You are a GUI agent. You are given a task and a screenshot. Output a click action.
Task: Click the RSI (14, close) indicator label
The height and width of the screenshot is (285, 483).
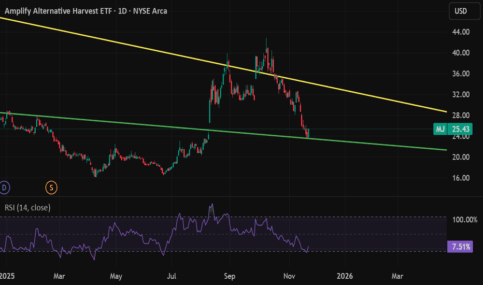tap(28, 207)
